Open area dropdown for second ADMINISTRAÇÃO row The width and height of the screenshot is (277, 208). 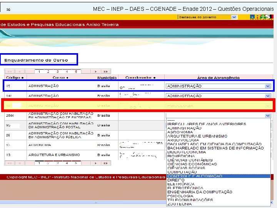(268, 96)
